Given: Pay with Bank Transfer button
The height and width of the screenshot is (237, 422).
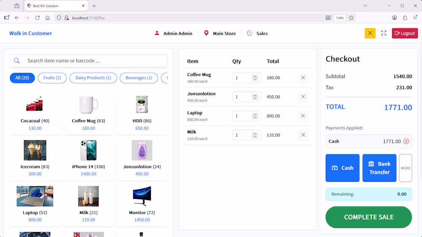Looking at the screenshot, I should coord(379,168).
